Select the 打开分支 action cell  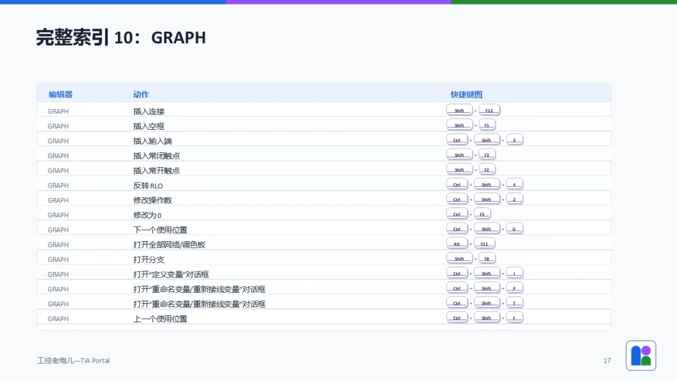[149, 259]
